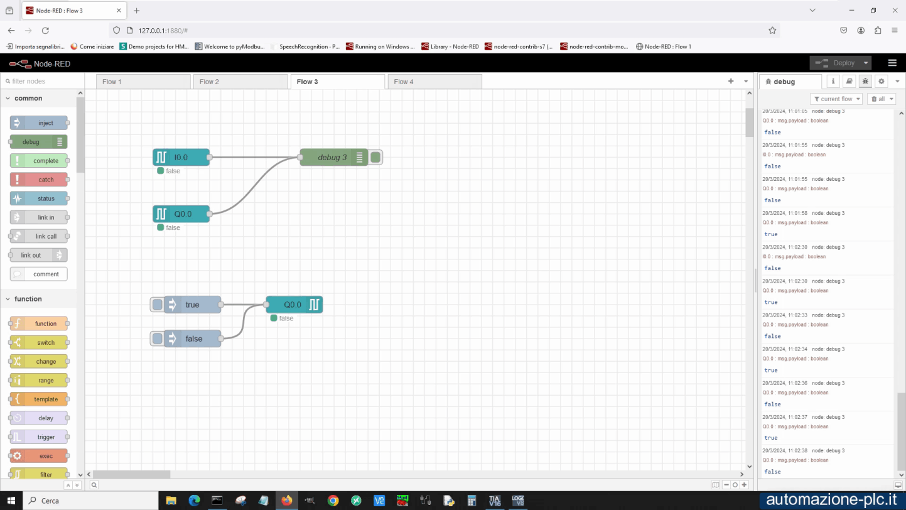Open the help book sidebar icon
Image resolution: width=906 pixels, height=510 pixels.
tap(849, 81)
